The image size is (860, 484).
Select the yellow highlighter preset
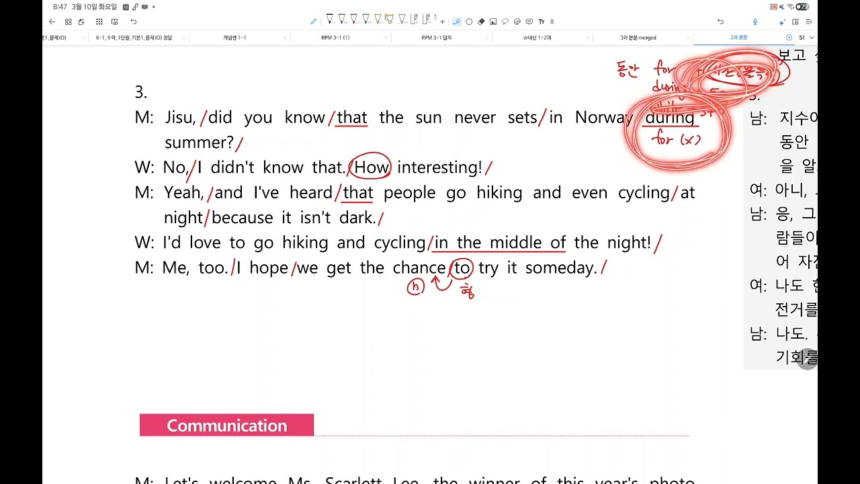[389, 19]
